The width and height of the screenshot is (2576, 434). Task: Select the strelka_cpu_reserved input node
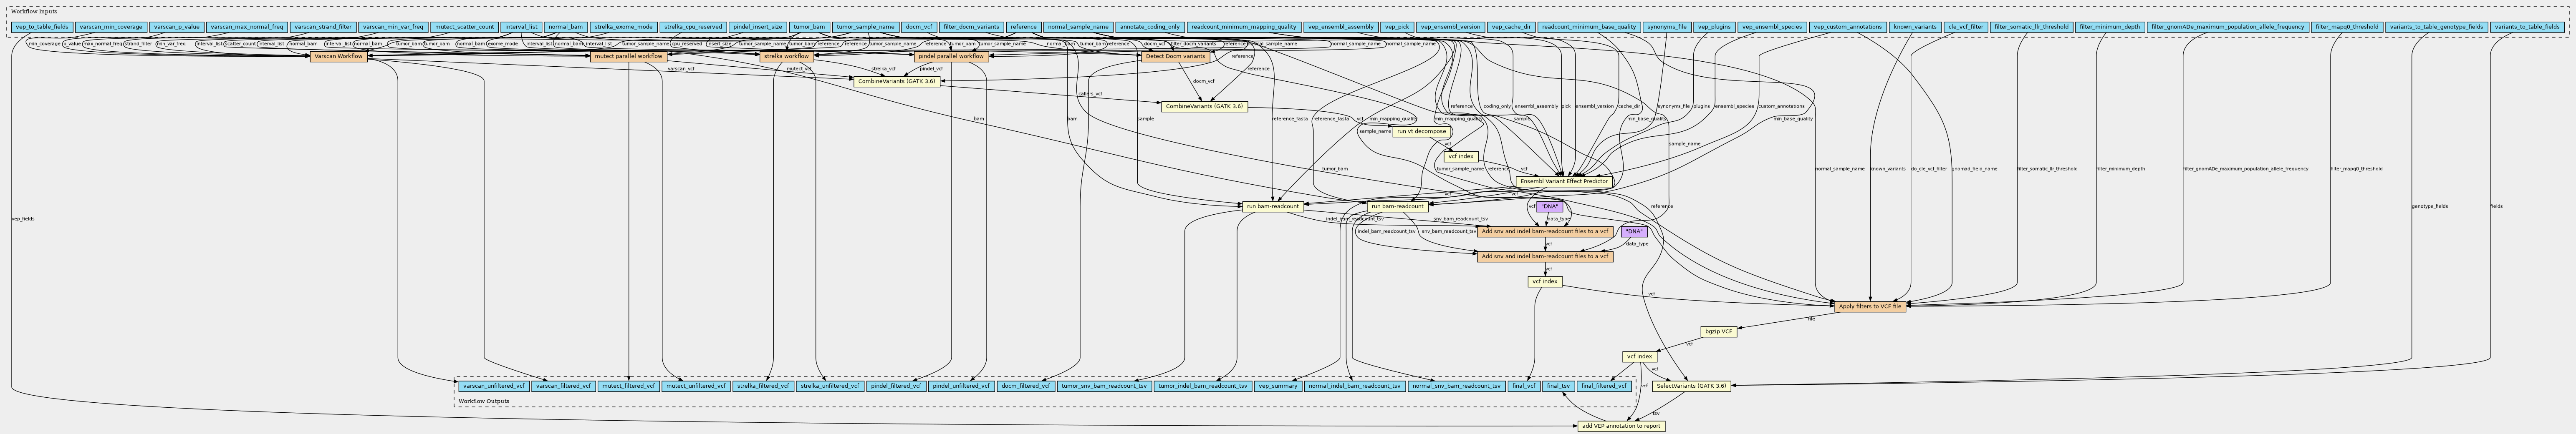(x=693, y=27)
